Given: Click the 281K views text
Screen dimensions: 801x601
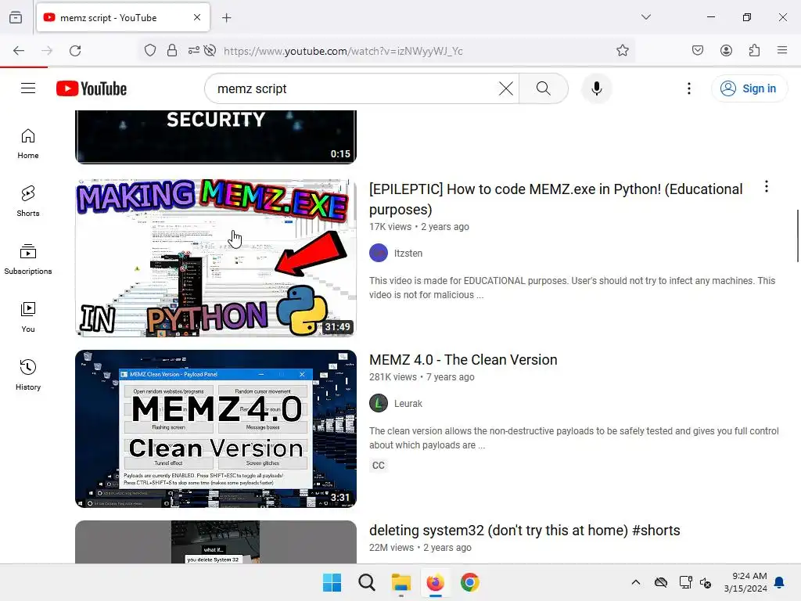Looking at the screenshot, I should pos(393,376).
